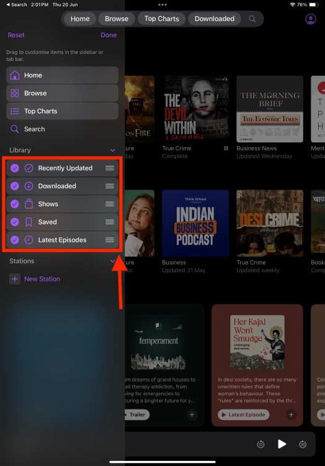Uncheck Shows in Library

point(14,204)
